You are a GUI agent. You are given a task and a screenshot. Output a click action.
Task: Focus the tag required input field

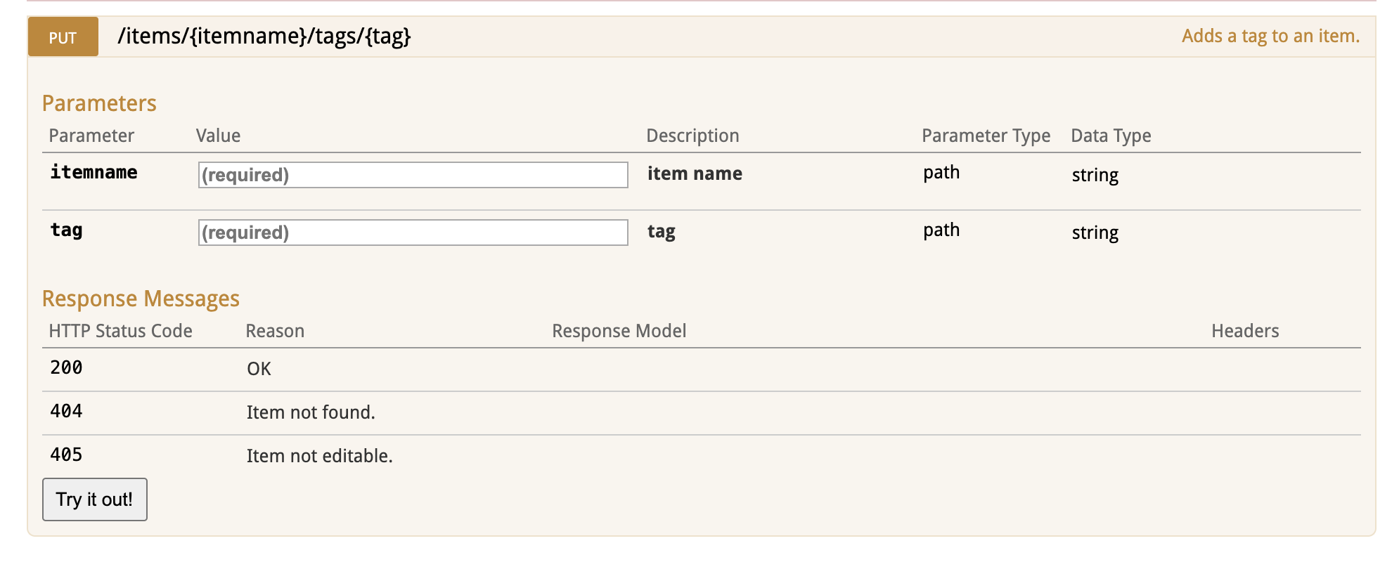tap(413, 233)
